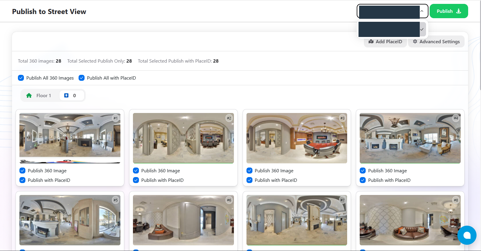The width and height of the screenshot is (481, 251).
Task: Open panorama thumbnail #8
Action: click(410, 220)
